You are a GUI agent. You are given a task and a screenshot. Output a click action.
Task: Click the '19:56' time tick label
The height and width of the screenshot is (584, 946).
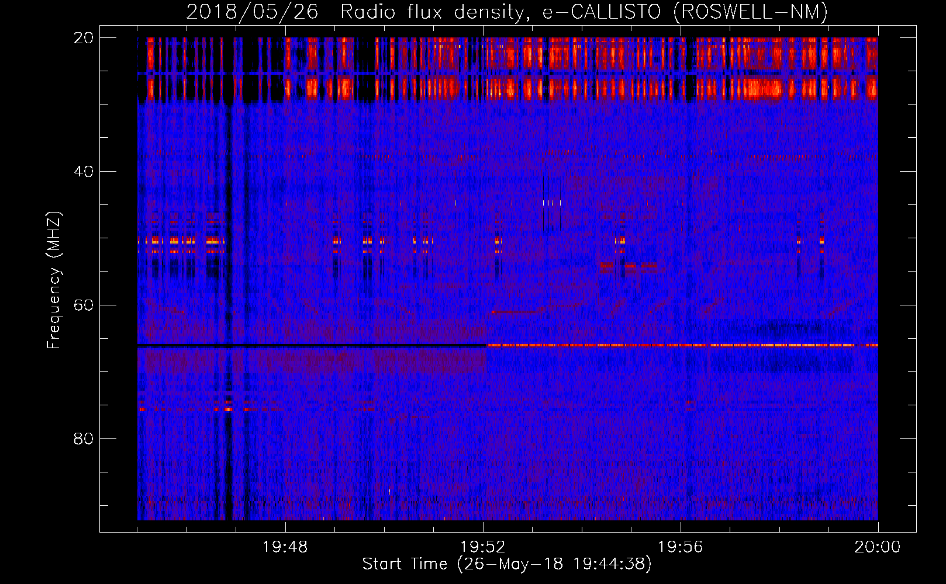pyautogui.click(x=680, y=547)
